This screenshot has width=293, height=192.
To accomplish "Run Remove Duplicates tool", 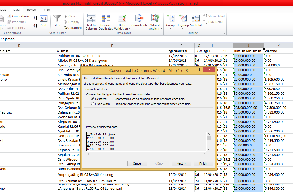I will click(105, 22).
